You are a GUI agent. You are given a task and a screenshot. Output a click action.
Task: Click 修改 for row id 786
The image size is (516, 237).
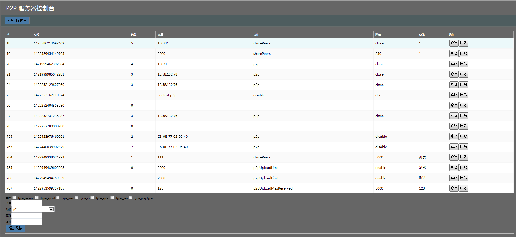click(454, 178)
